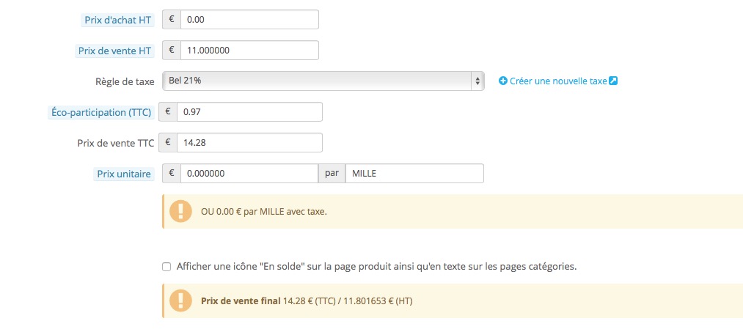Click the Afficher une icône "En solde" checkbox label

[377, 266]
